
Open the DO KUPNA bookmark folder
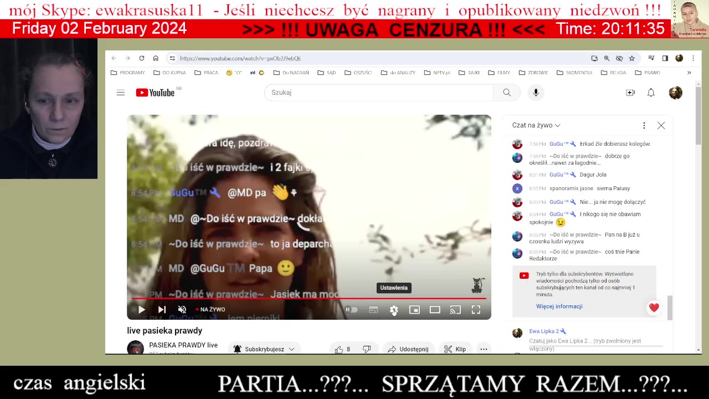[169, 73]
